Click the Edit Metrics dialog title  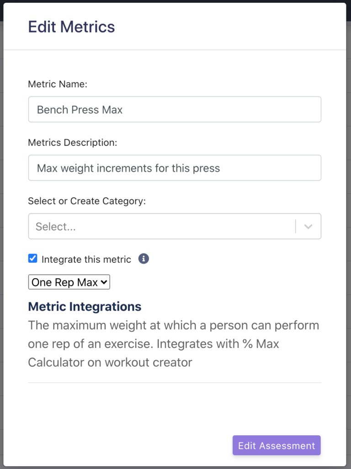point(71,26)
